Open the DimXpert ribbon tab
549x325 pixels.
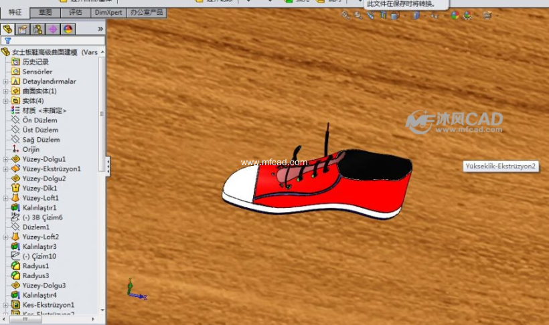click(x=106, y=12)
